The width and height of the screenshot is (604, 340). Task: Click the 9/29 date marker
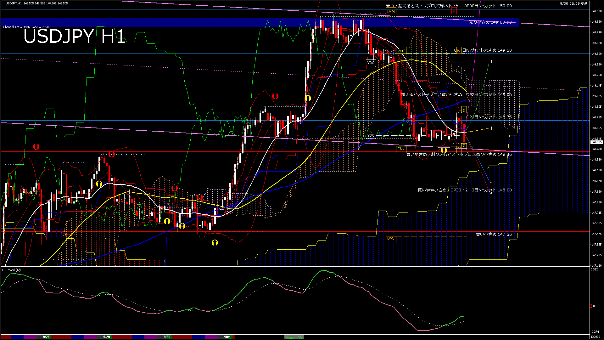tap(107, 337)
